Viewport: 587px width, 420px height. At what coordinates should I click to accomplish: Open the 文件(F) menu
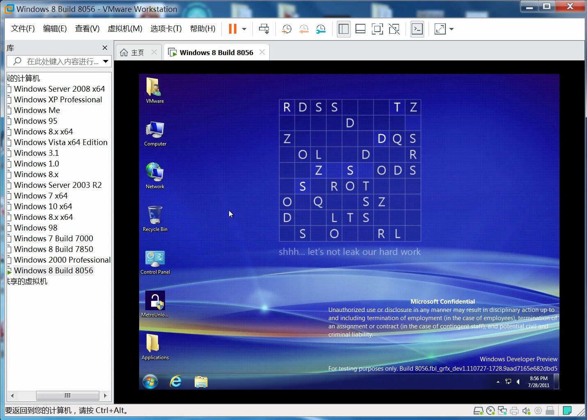[x=23, y=28]
